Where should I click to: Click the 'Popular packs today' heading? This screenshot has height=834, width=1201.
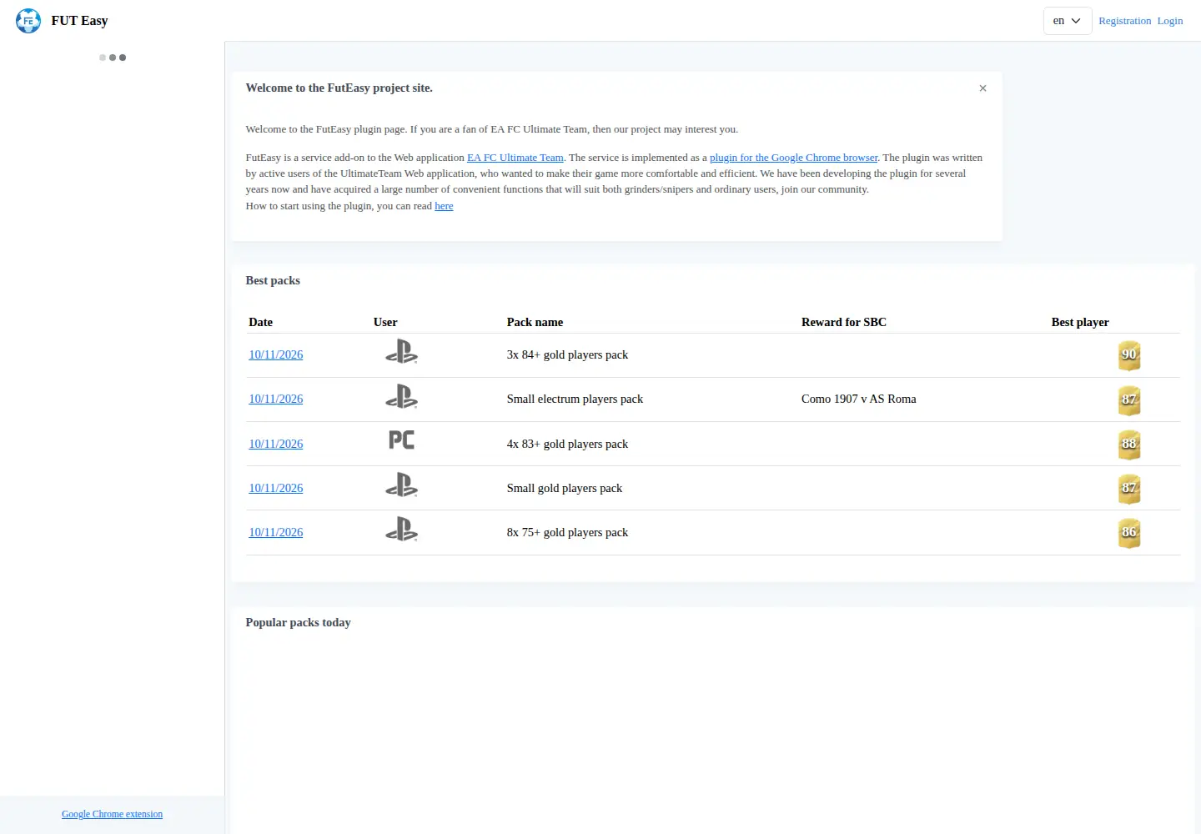[x=298, y=622]
